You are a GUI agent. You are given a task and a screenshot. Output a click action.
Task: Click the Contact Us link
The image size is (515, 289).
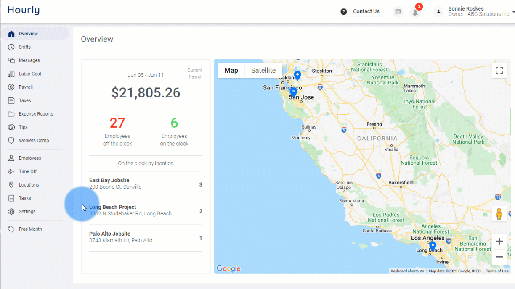366,12
